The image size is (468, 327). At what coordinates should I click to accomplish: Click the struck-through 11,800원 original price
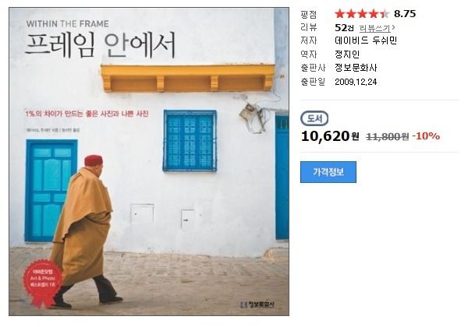tap(387, 136)
